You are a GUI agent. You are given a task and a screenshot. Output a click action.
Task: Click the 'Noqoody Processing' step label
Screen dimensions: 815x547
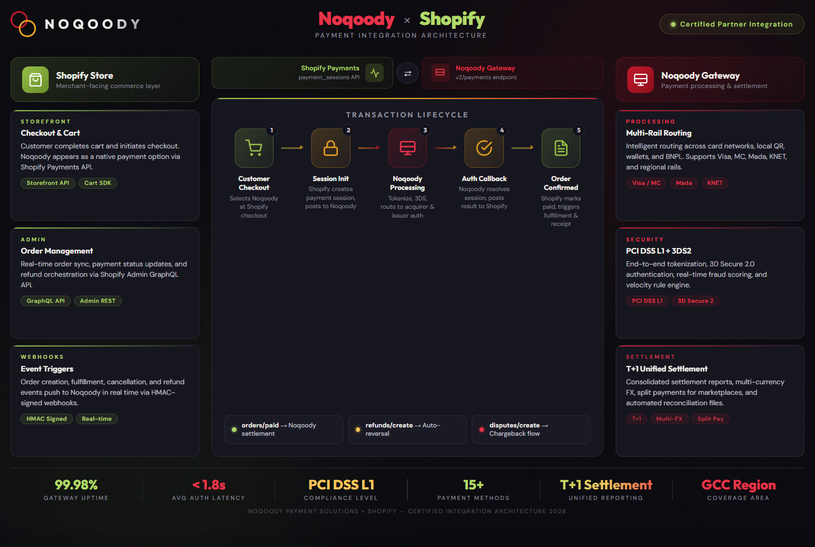coord(407,183)
